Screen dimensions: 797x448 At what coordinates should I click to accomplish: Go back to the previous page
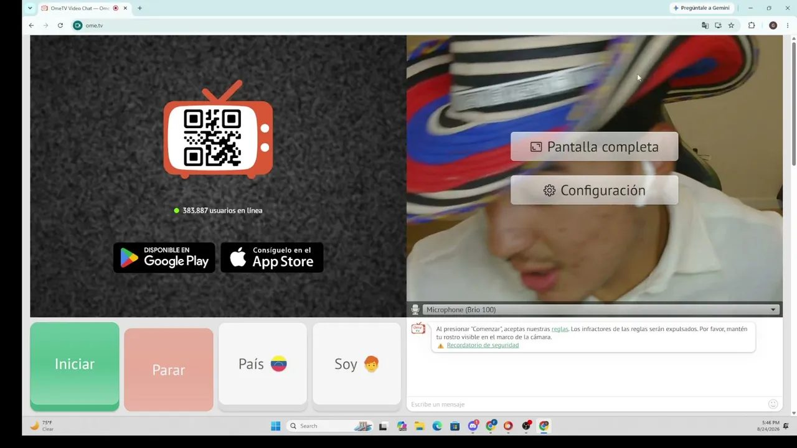(x=31, y=26)
